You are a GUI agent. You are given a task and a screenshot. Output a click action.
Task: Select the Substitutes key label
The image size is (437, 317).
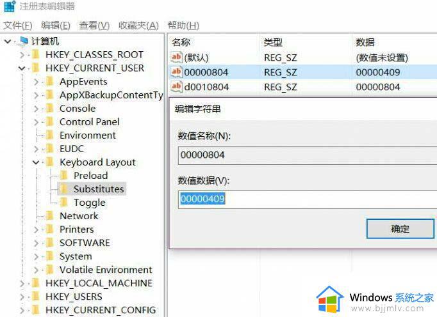99,189
